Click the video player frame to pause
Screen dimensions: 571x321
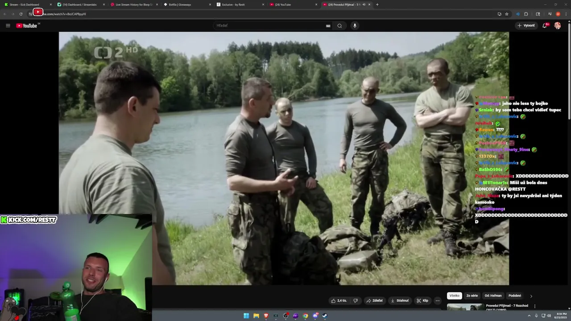[x=284, y=158]
